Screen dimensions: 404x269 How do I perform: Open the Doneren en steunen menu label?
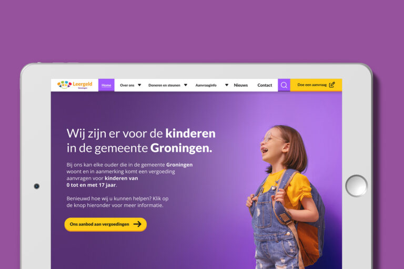coord(164,85)
